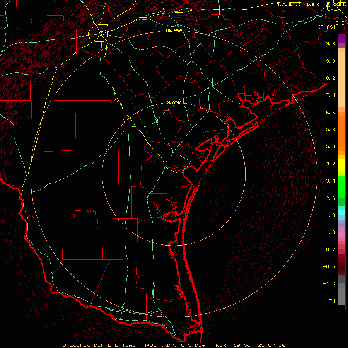The image size is (348, 348).
Task: Pick the bright green segment of the color bar
Action: (341, 186)
